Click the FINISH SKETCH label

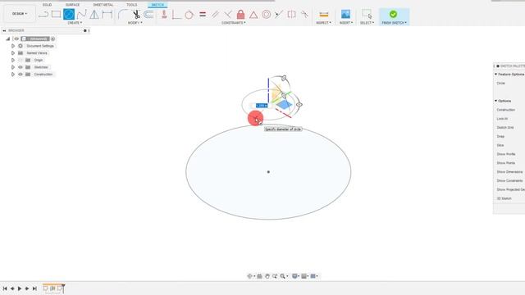(x=394, y=23)
